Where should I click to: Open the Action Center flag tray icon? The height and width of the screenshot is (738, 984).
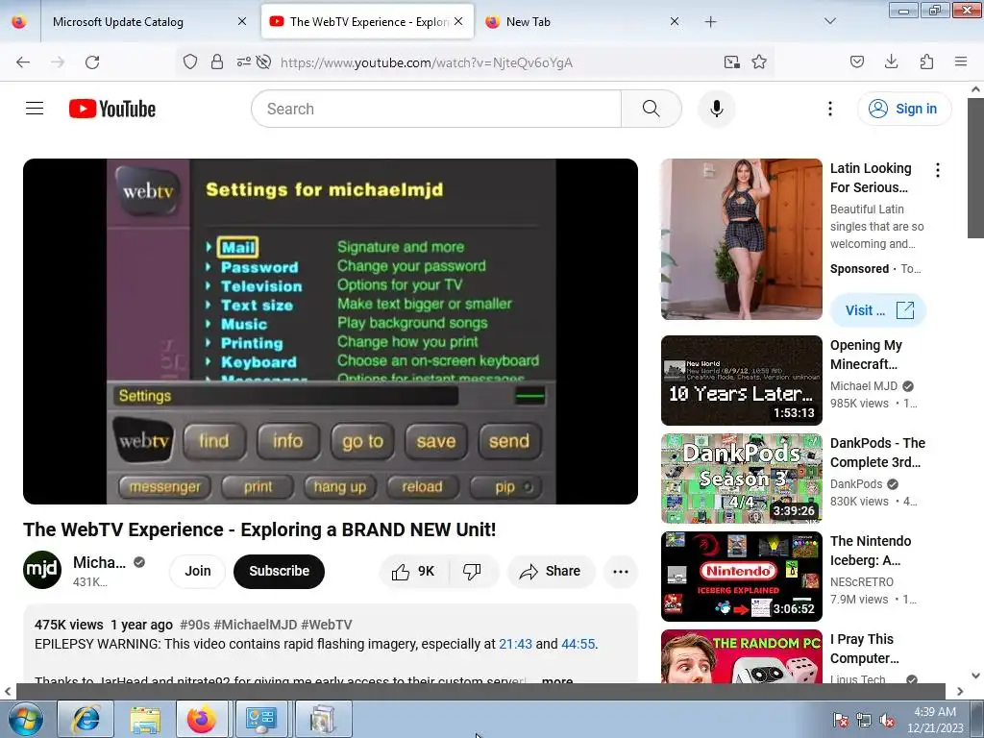[840, 720]
